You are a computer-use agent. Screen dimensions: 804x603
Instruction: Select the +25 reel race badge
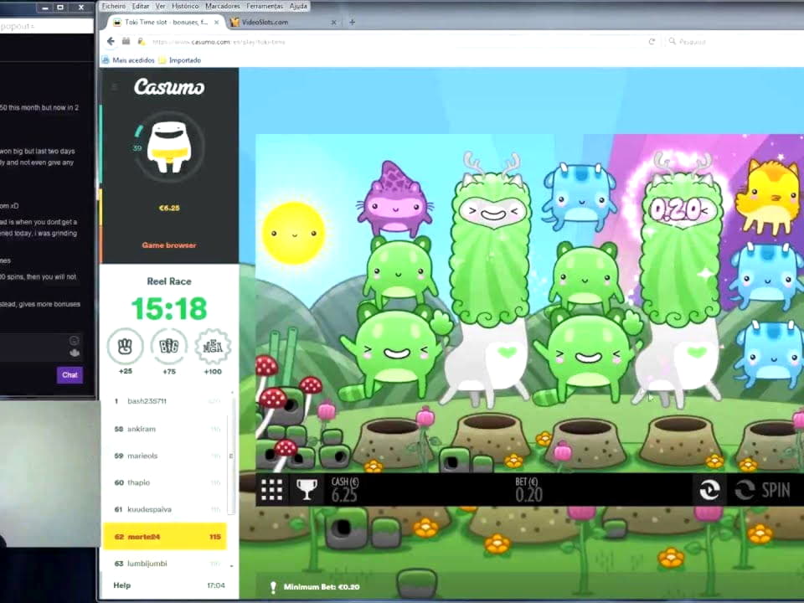[125, 351]
